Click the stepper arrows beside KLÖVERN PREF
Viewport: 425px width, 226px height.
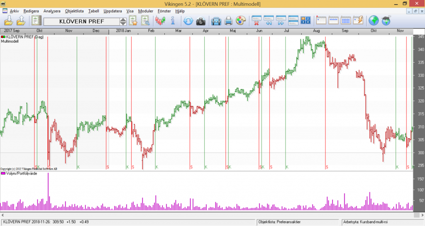[123, 21]
